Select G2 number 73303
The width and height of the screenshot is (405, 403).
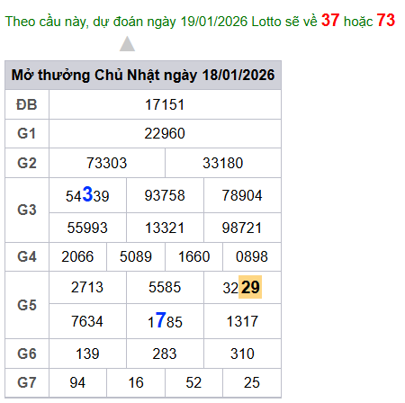pyautogui.click(x=107, y=163)
